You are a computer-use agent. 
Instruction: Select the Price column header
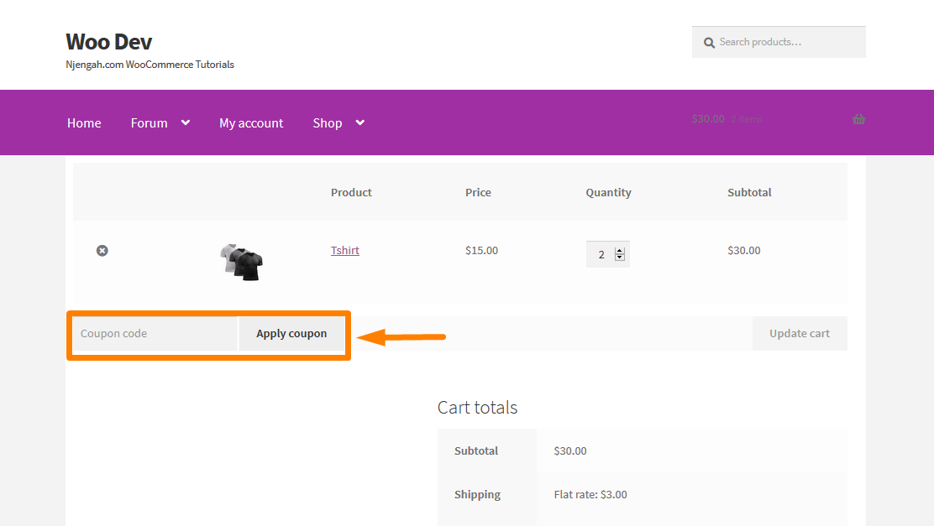pyautogui.click(x=478, y=192)
